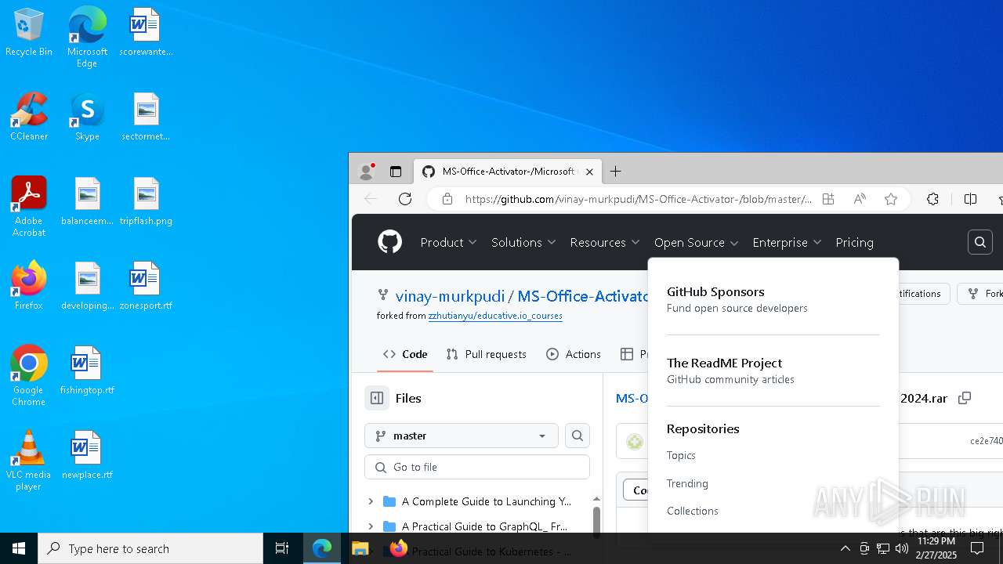
Task: Toggle Edge split screen icon
Action: click(970, 199)
